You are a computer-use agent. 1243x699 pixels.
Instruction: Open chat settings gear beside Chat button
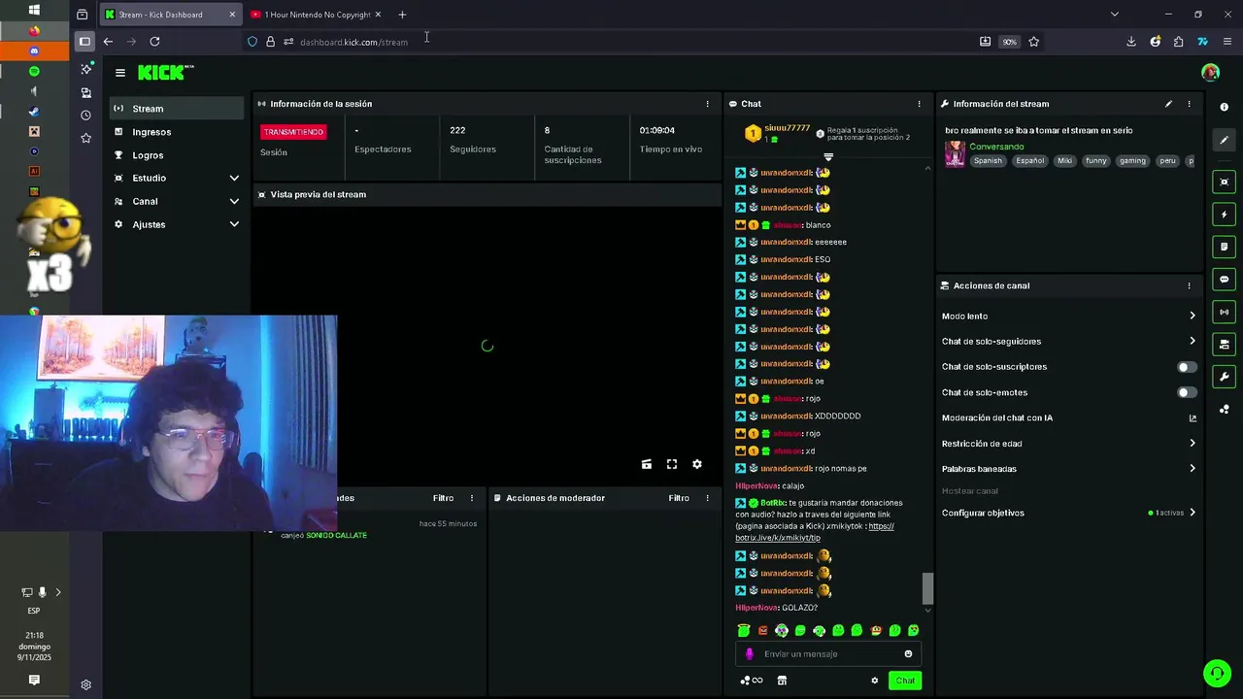coord(874,681)
